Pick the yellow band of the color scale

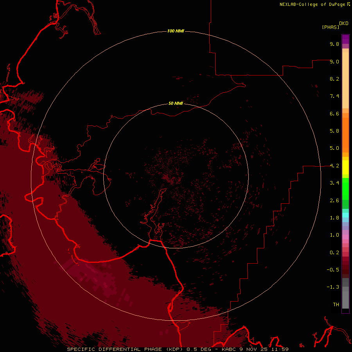(x=345, y=167)
